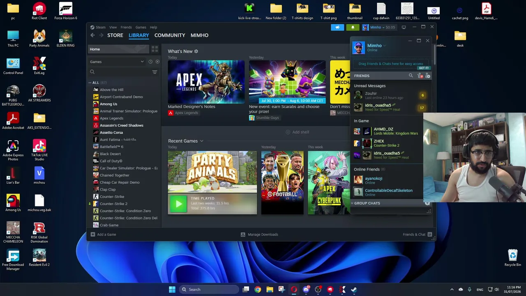Click Add a Game button

coord(104,234)
